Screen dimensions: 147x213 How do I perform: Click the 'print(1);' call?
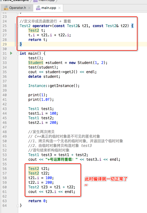point(38,95)
